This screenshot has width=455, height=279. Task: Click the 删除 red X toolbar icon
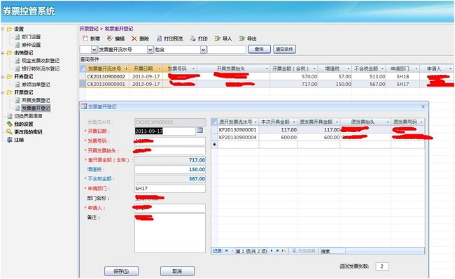click(134, 38)
